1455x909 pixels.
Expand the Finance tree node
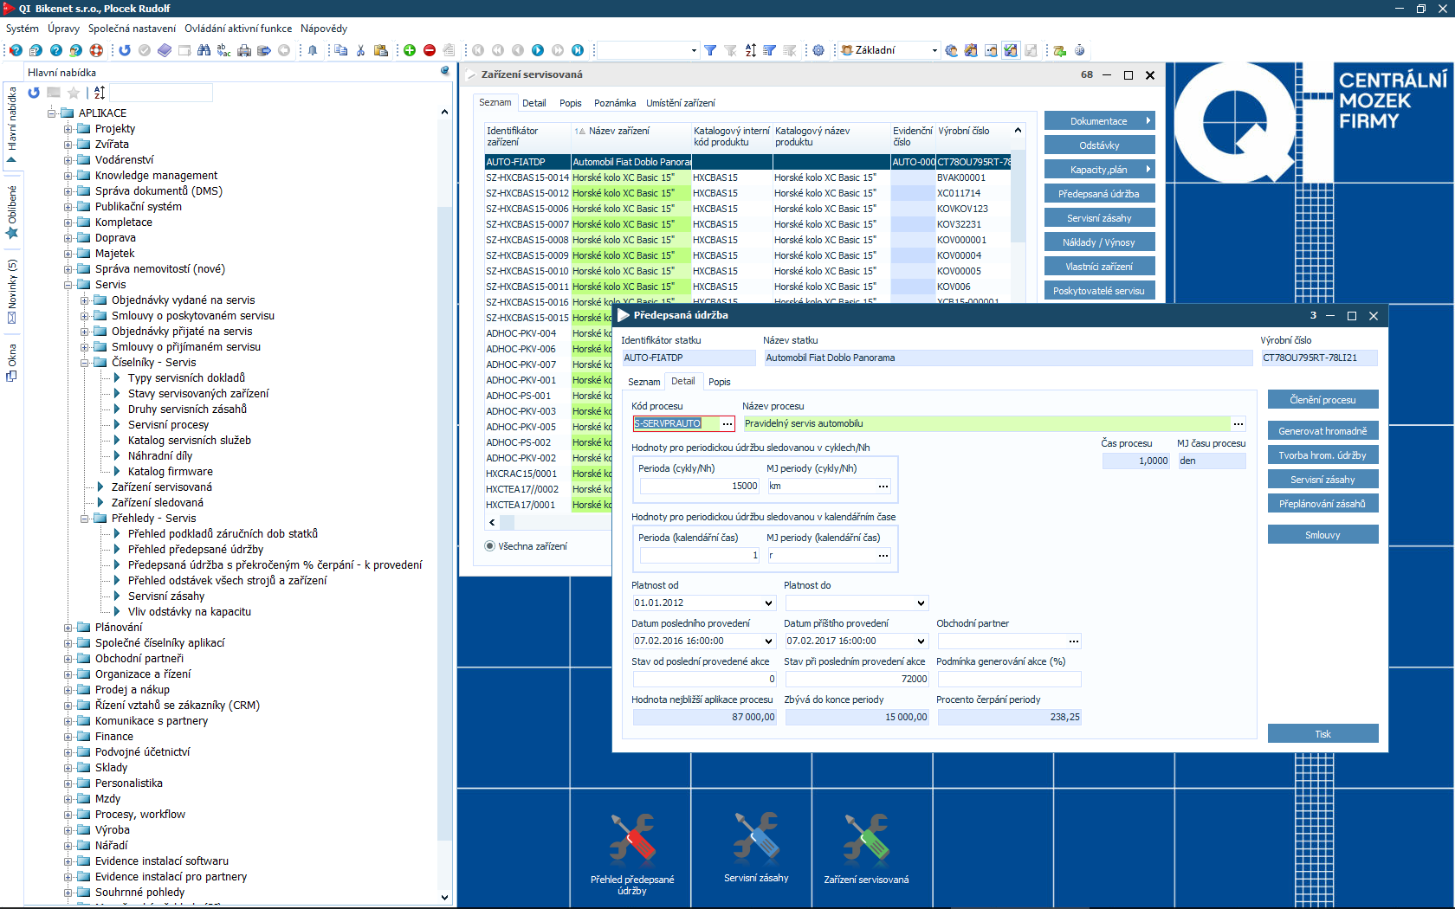point(68,737)
